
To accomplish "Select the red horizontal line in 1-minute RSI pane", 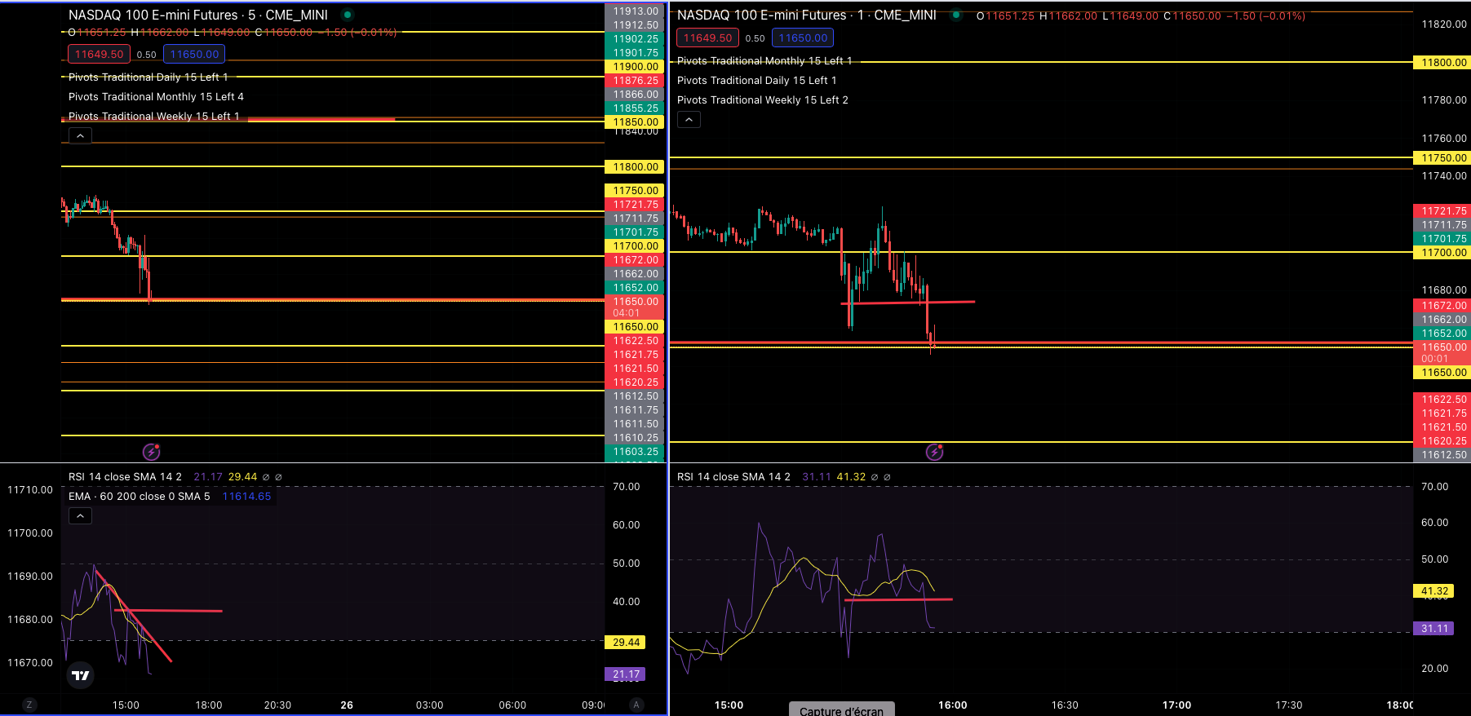I will (x=898, y=600).
